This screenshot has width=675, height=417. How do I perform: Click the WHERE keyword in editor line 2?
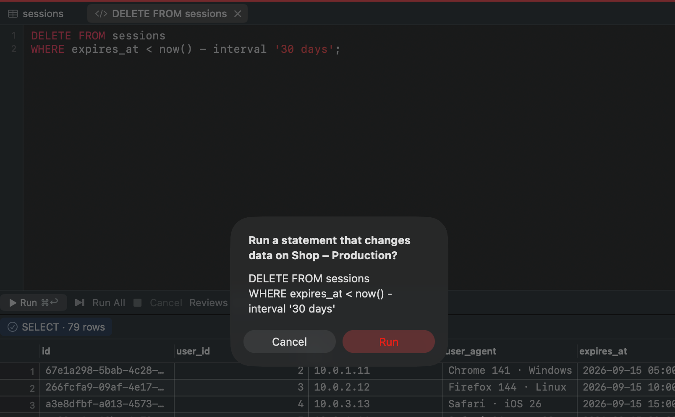[47, 49]
